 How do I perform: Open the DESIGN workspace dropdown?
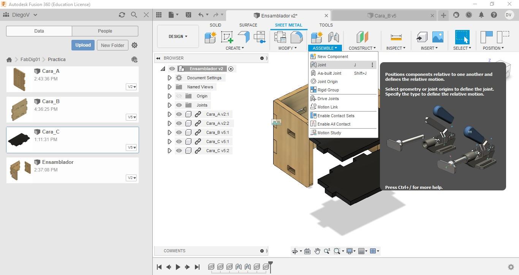(178, 36)
